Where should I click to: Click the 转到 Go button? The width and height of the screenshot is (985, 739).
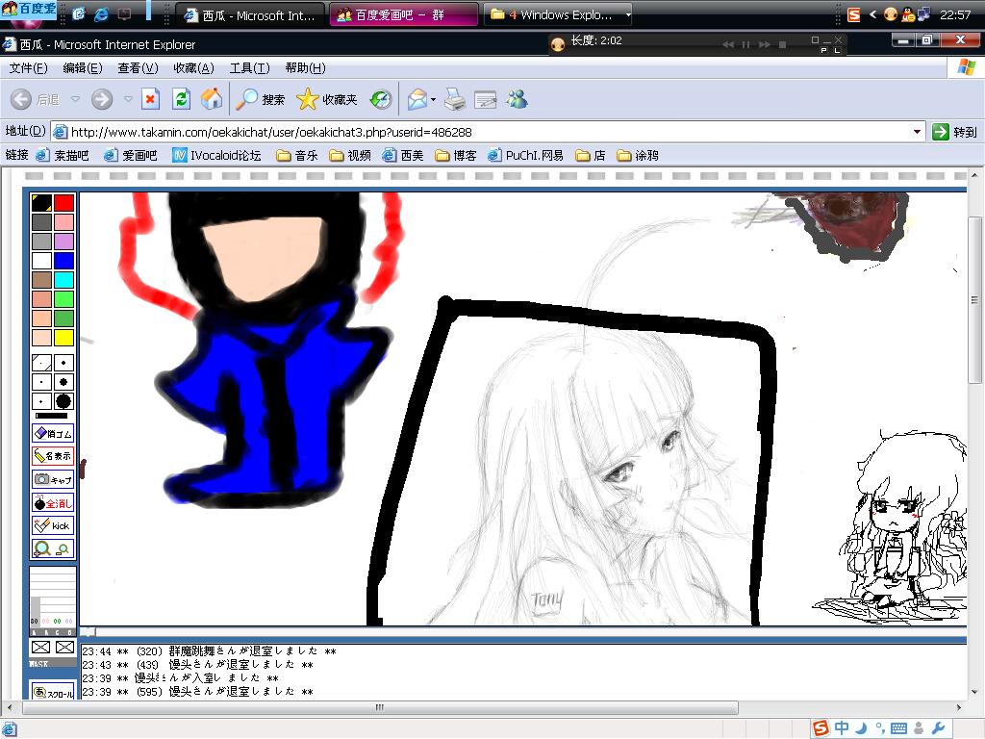(954, 132)
